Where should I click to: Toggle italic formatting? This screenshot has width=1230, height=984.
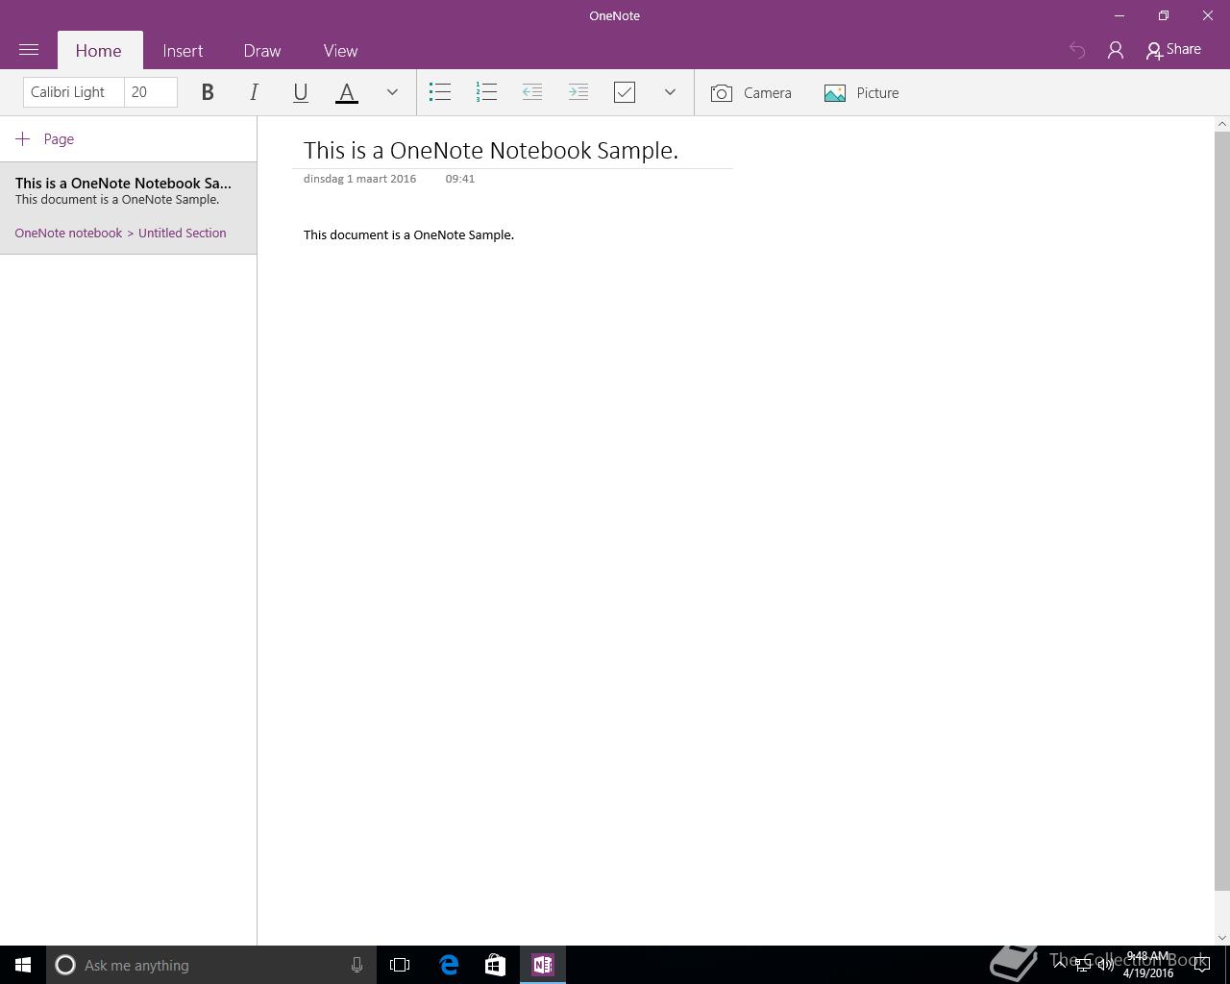point(254,92)
